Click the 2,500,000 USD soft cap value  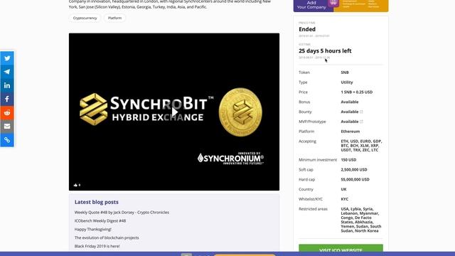coord(354,170)
